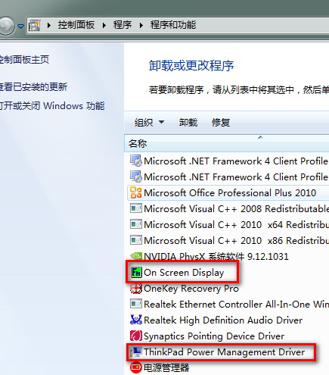Click the NVIDIA PhysX program icon
Image resolution: width=329 pixels, height=375 pixels.
pos(136,256)
